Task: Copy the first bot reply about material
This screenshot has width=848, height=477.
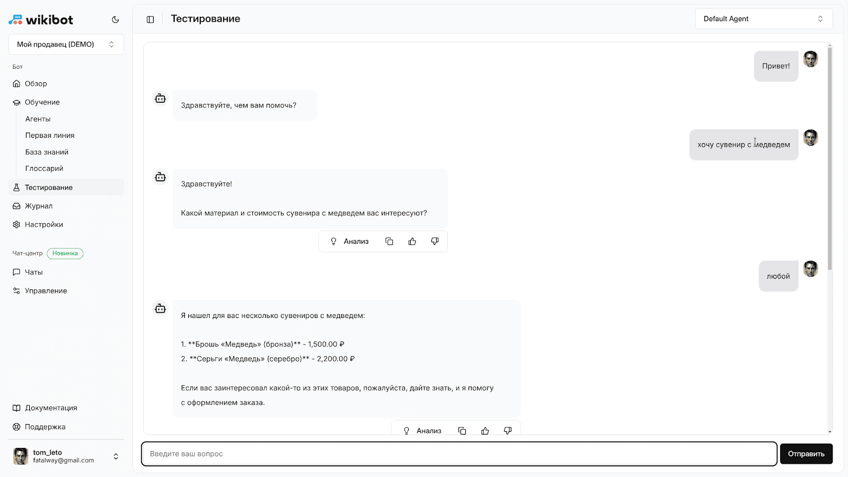Action: pos(389,242)
